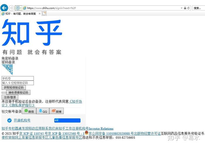Image resolution: width=205 pixels, height=146 pixels.
Task: Click the Internet Explorer icon before the URL
Action: (x=25, y=8)
